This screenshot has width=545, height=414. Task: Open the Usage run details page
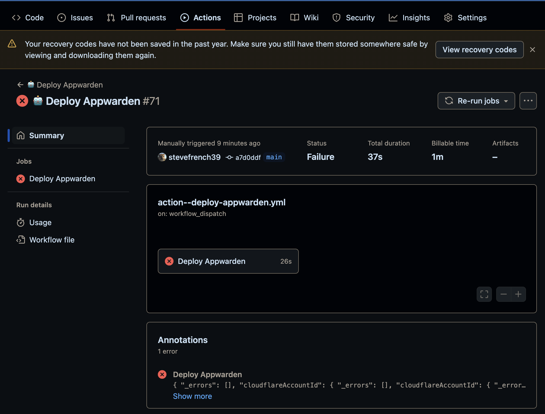tap(40, 222)
